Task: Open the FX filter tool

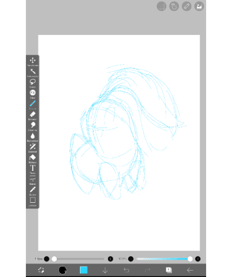Action: click(33, 94)
